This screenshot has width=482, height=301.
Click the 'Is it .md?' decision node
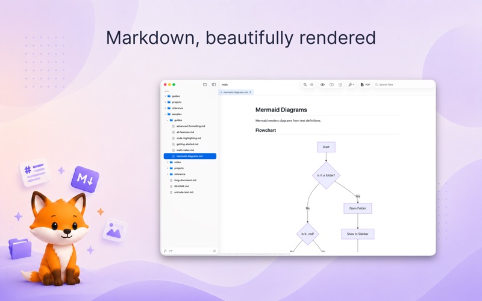(308, 234)
